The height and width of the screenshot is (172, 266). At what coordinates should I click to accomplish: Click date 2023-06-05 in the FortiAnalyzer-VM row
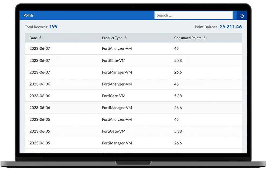(40, 120)
